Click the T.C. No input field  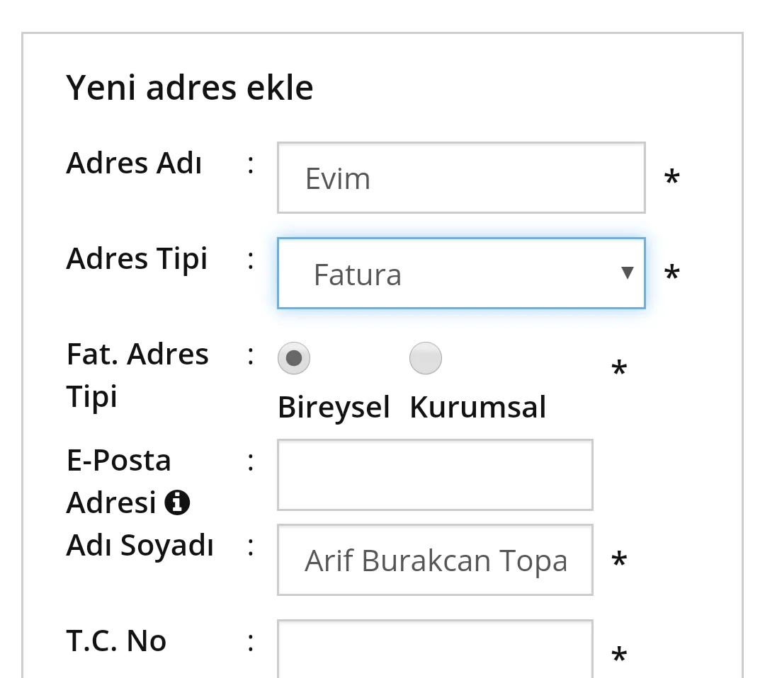point(435,648)
